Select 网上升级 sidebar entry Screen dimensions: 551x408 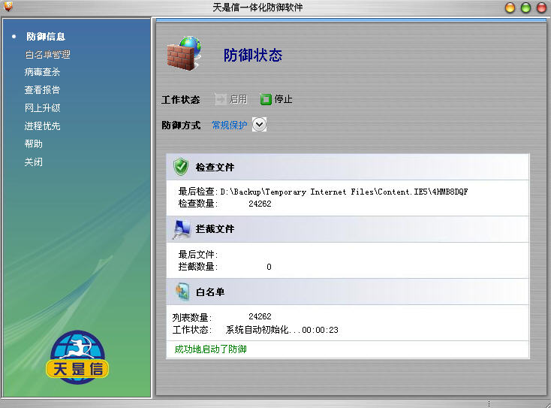click(x=42, y=108)
